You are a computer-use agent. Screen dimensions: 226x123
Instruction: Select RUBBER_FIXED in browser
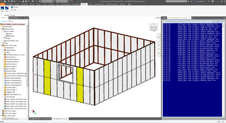11,92
